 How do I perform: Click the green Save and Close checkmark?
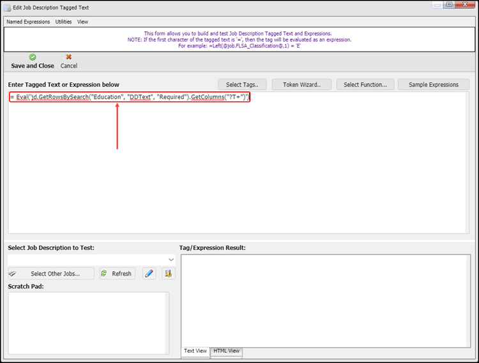33,57
